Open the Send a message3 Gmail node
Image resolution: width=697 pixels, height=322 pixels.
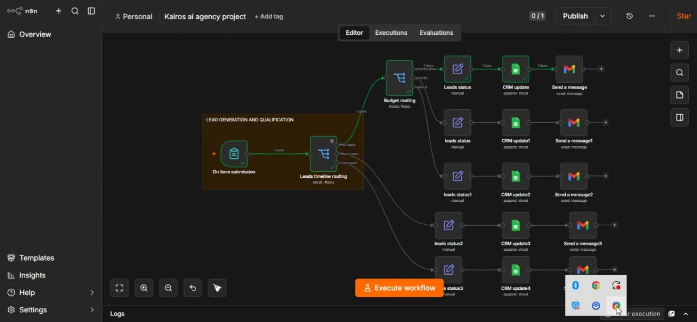[x=583, y=225]
